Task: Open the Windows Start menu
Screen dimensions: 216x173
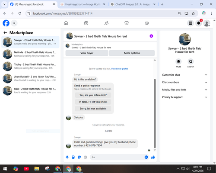Action: tap(5, 169)
